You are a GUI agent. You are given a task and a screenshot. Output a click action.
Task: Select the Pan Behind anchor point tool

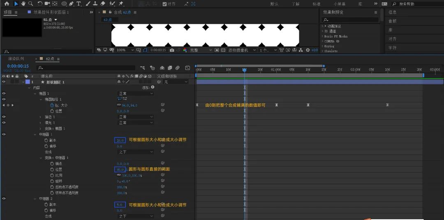click(x=55, y=4)
